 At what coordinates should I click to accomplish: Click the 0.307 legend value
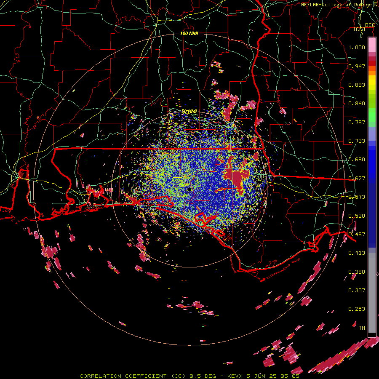(357, 291)
